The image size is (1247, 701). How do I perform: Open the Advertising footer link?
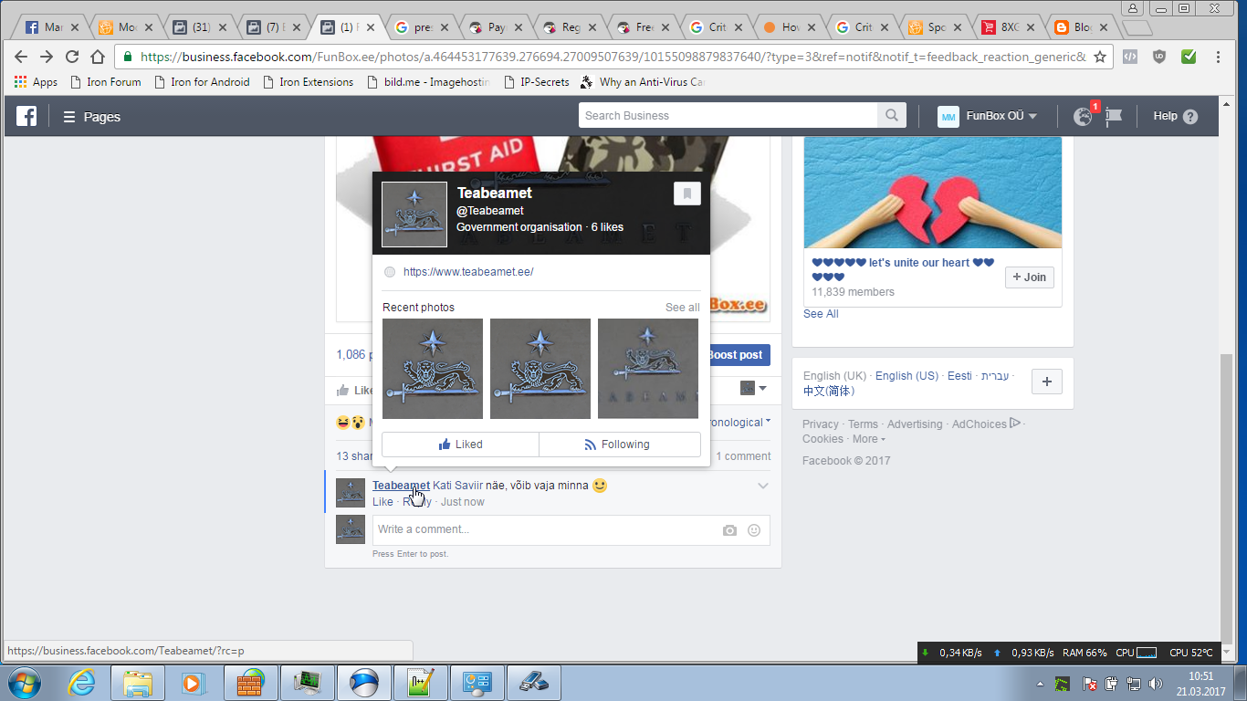tap(915, 424)
